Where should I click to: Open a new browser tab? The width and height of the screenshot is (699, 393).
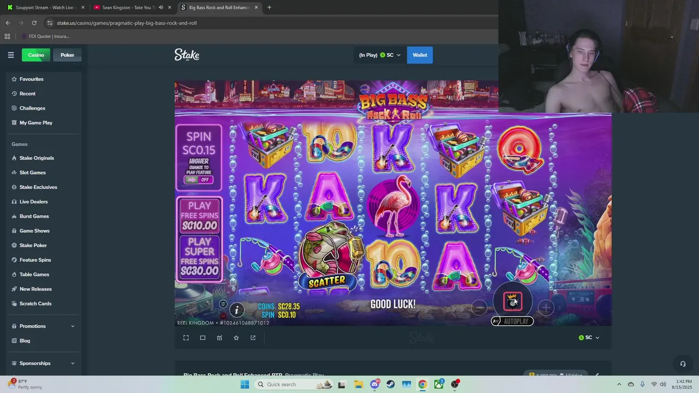[269, 8]
